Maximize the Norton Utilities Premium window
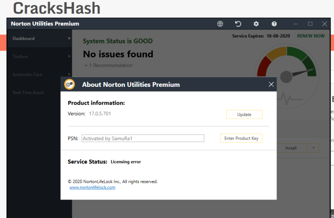The width and height of the screenshot is (334, 218). (x=310, y=24)
